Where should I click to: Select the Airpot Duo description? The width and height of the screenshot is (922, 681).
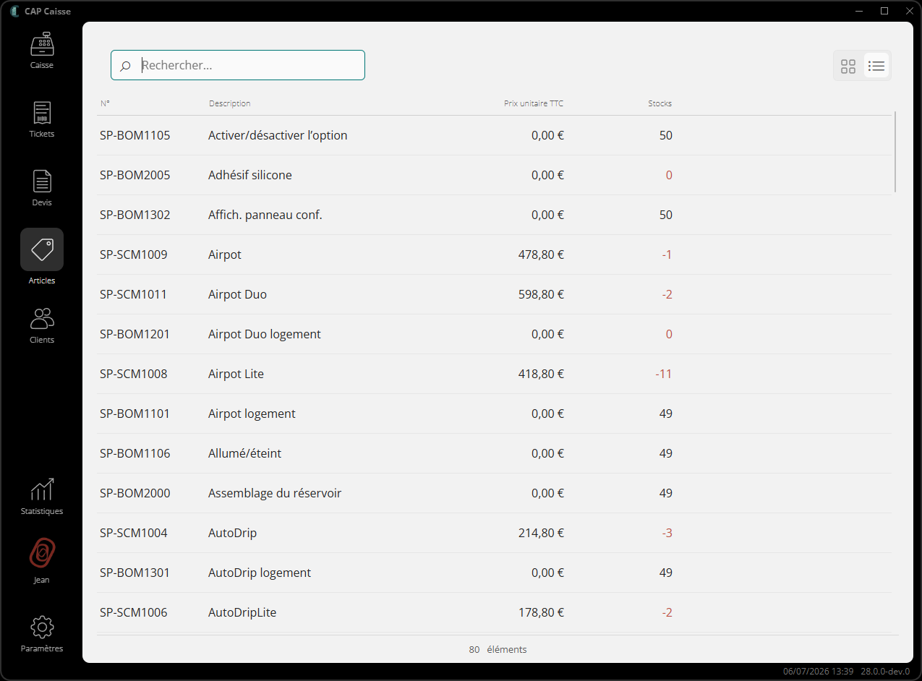(x=237, y=294)
